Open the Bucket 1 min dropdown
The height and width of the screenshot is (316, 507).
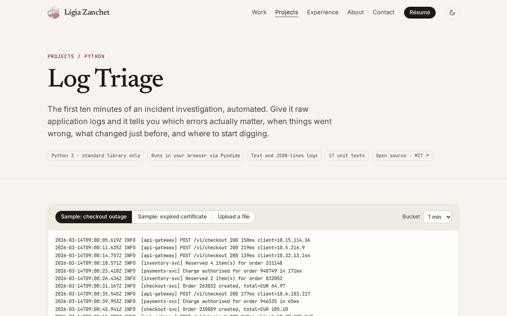point(437,217)
